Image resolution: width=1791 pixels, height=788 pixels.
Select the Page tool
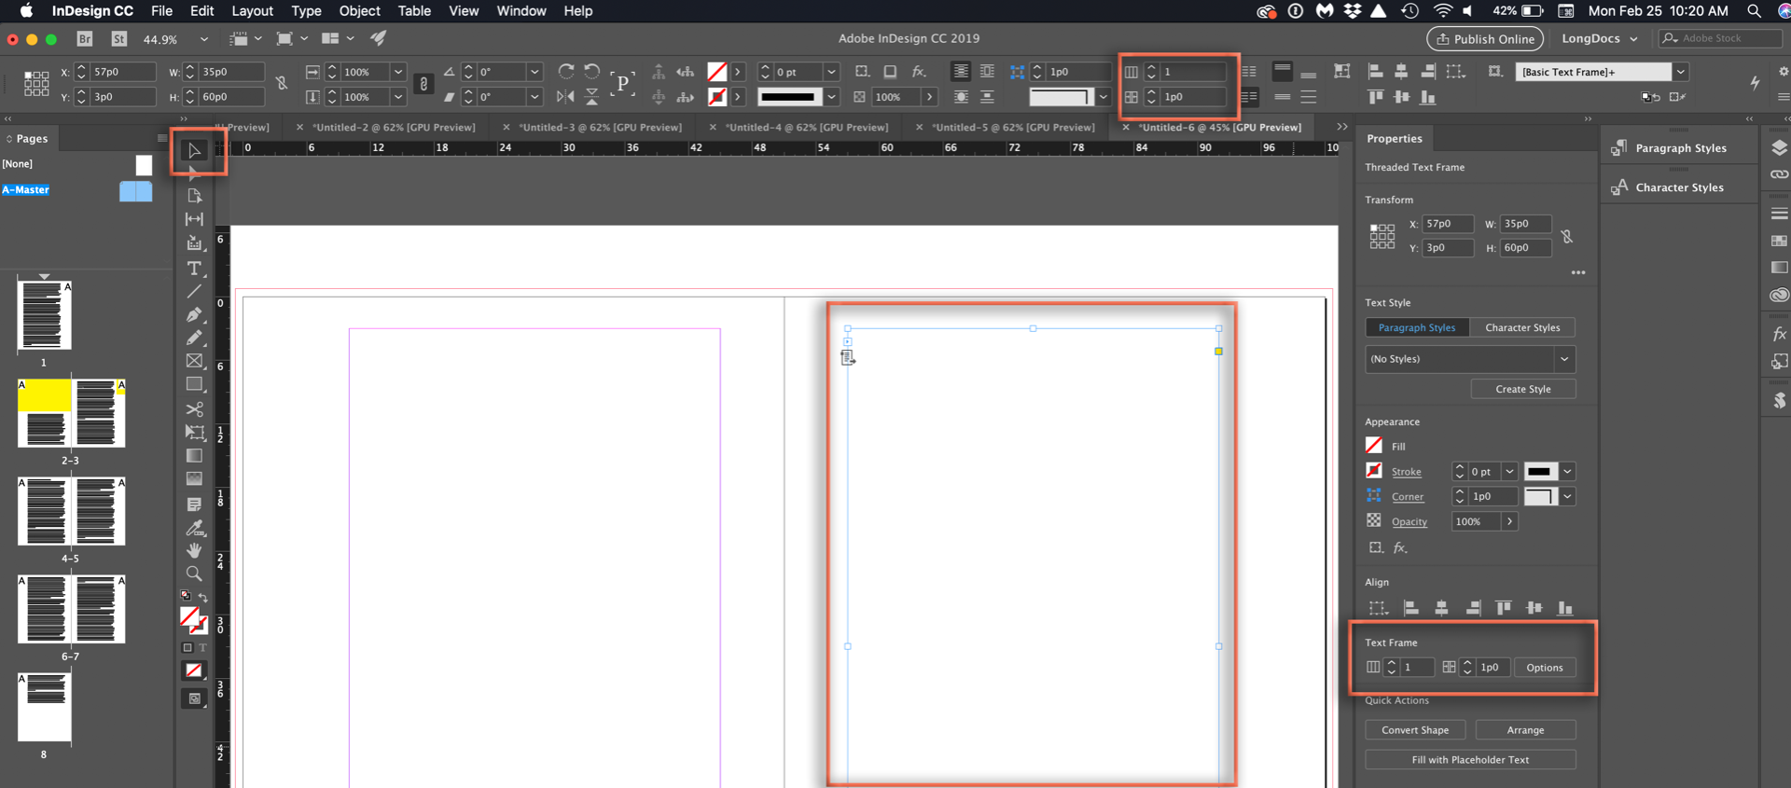(194, 196)
